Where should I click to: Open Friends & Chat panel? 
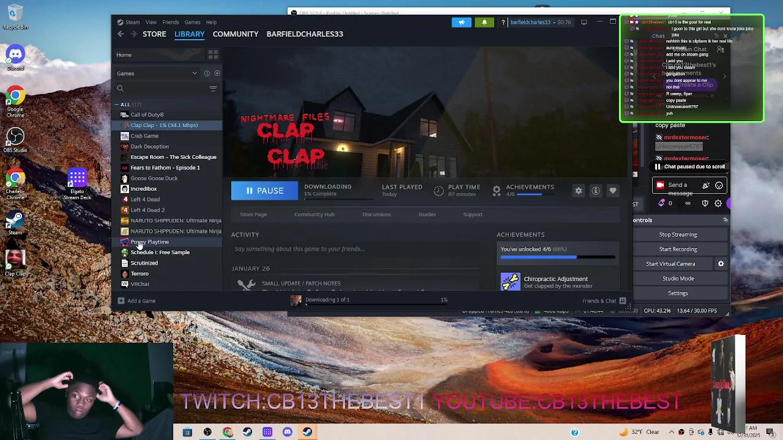click(604, 301)
